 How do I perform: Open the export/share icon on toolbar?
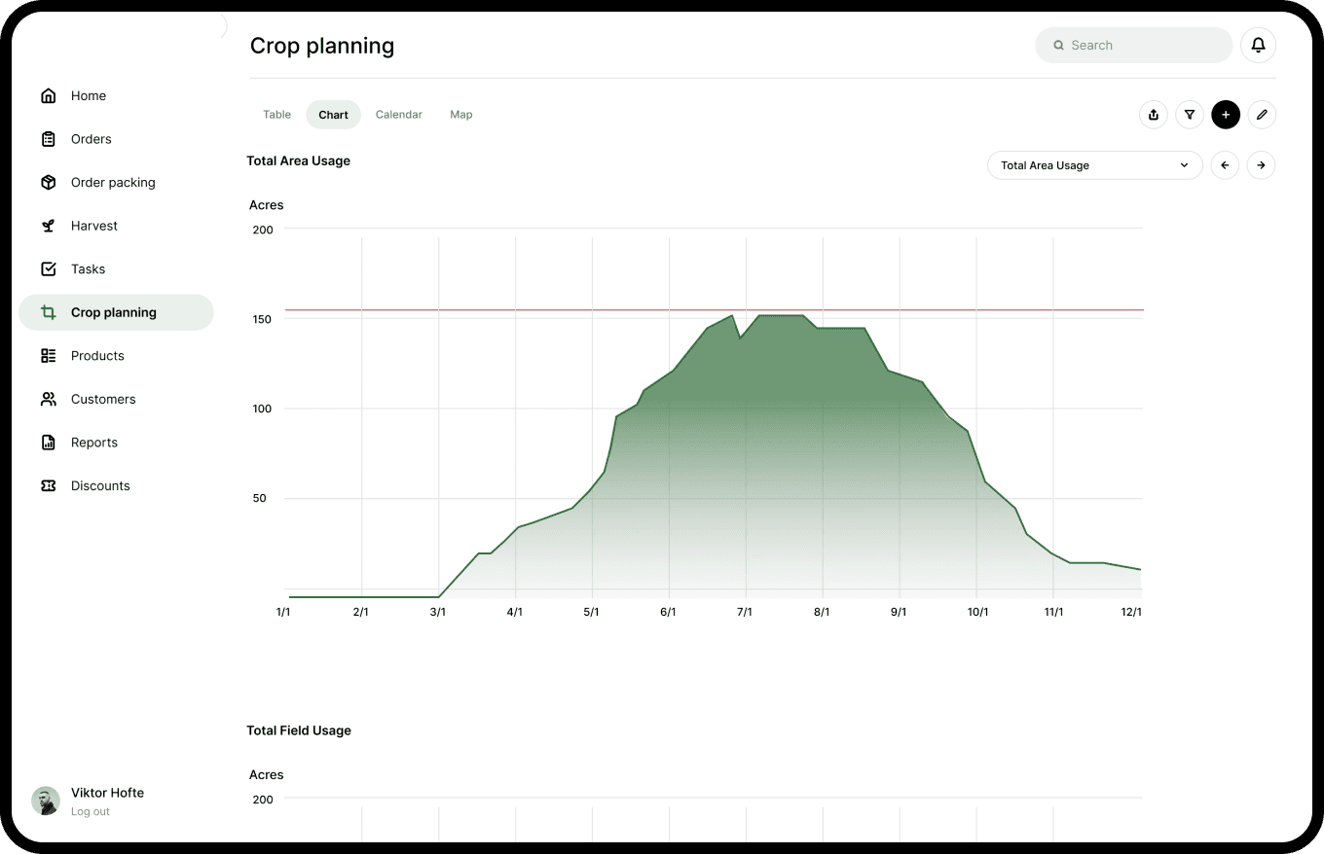coord(1154,114)
